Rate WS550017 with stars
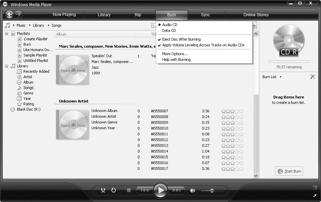The image size is (321, 202). [x=232, y=169]
